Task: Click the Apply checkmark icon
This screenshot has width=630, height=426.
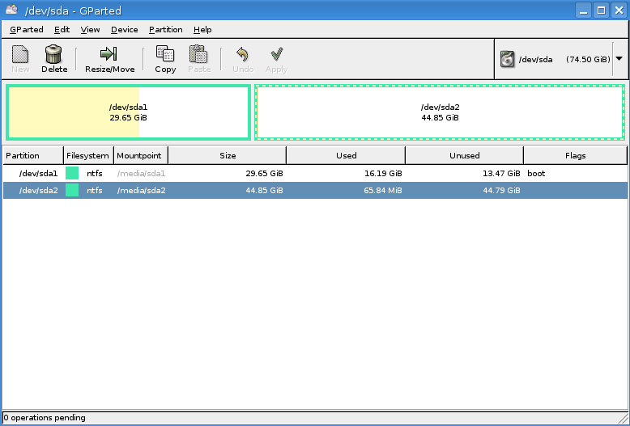Action: pos(276,54)
